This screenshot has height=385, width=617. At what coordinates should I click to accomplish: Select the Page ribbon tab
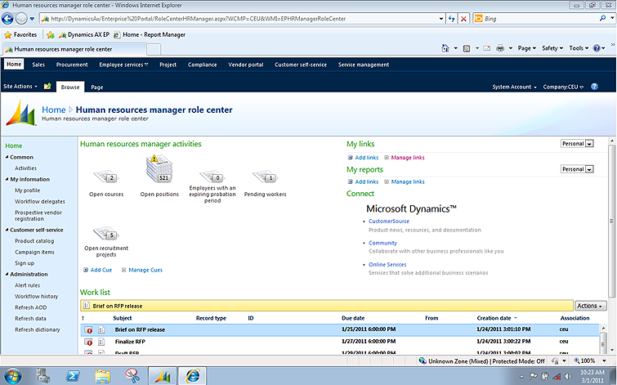[96, 87]
